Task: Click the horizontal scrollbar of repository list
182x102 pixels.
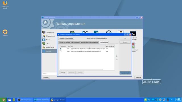Action: click(81, 69)
